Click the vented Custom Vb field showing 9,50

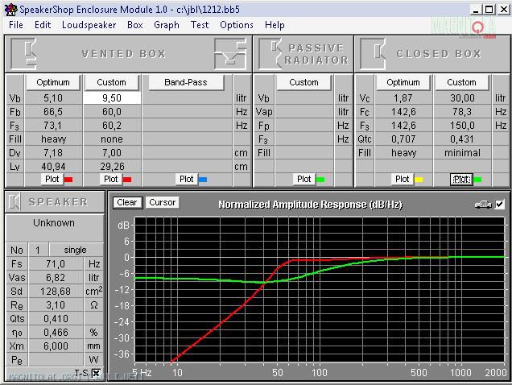click(112, 98)
